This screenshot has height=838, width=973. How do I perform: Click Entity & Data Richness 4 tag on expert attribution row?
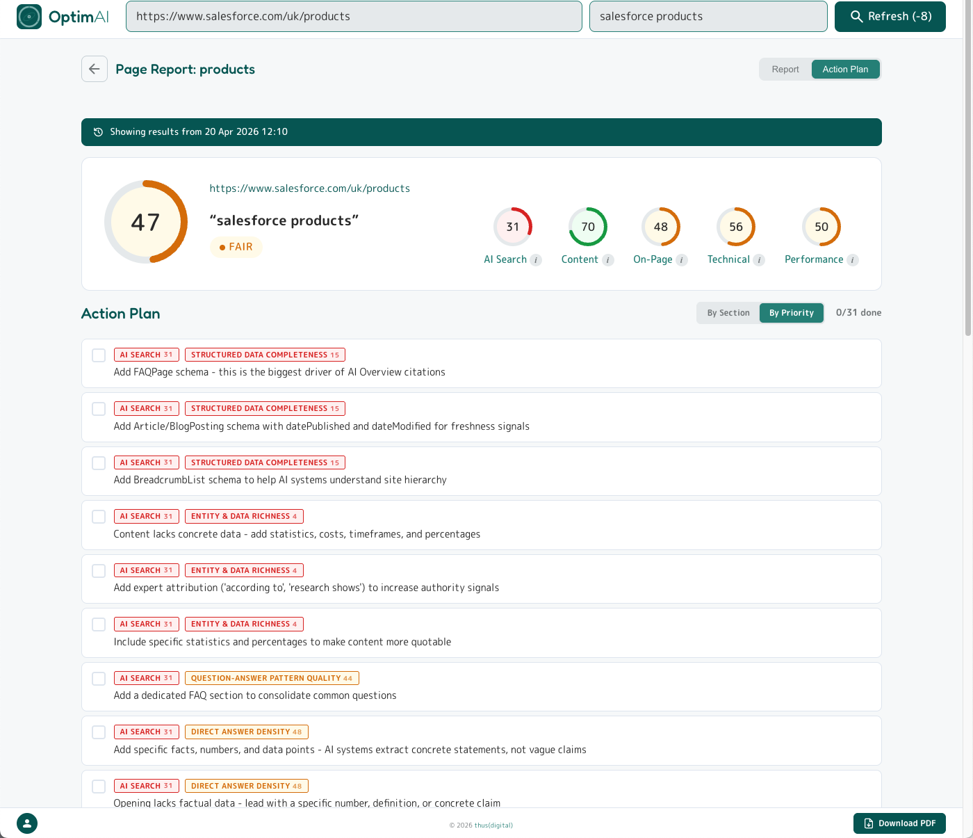click(244, 570)
